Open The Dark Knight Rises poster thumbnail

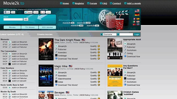click(x=46, y=49)
